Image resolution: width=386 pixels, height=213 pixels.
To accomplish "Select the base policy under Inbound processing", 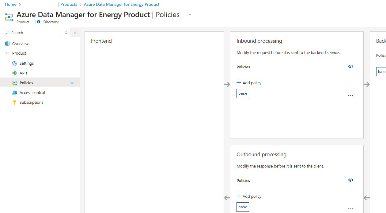I will click(x=242, y=93).
